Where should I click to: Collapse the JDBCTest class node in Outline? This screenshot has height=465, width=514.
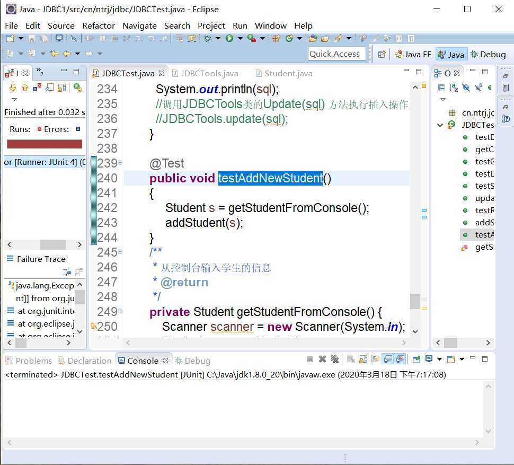pos(440,125)
